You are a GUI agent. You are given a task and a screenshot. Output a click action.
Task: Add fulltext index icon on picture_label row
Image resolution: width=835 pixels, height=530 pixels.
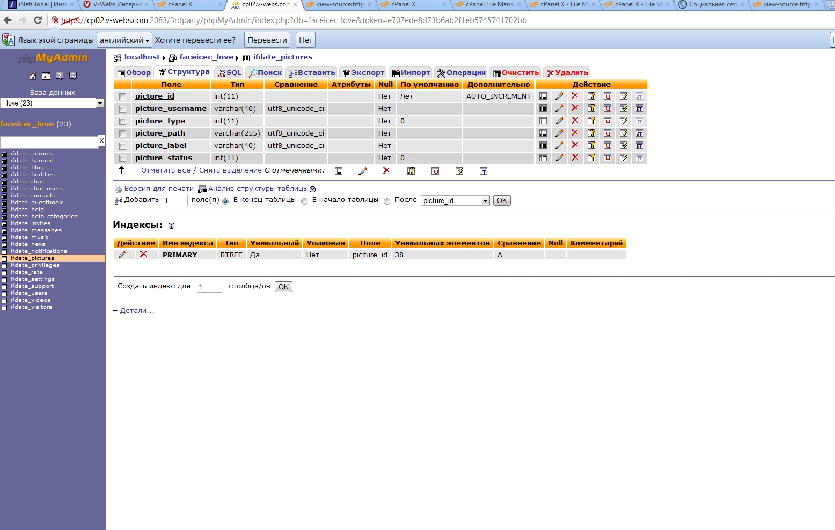tap(640, 146)
